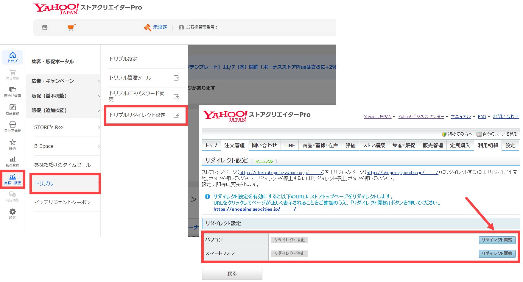This screenshot has width=523, height=282.
Task: Switch to the 問い合わせ tab
Action: [x=264, y=145]
